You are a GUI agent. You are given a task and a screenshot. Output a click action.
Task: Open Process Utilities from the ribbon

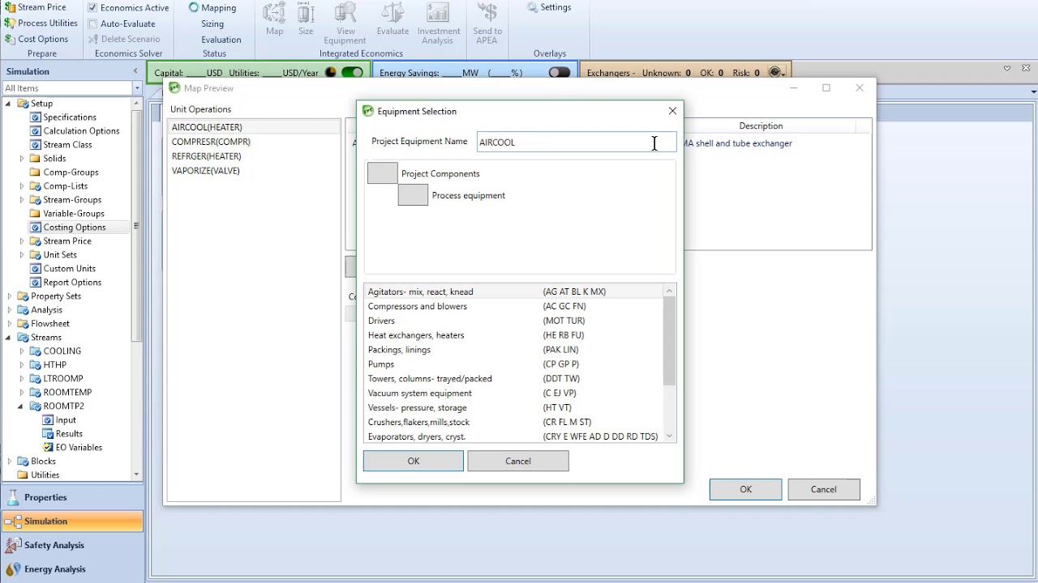point(41,23)
